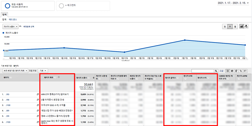Open page /98 in new window icon
Image resolution: width=252 pixels, height=126 pixels.
click(38, 100)
